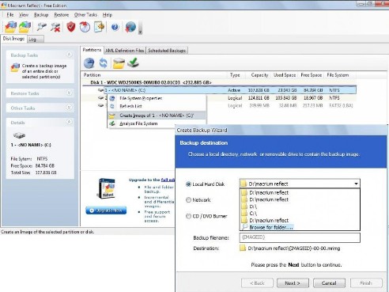Click the hard drive icon in Details panel

pyautogui.click(x=19, y=135)
